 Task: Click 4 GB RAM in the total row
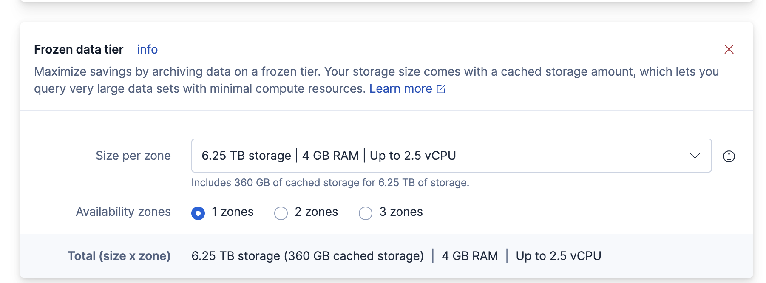pyautogui.click(x=470, y=256)
